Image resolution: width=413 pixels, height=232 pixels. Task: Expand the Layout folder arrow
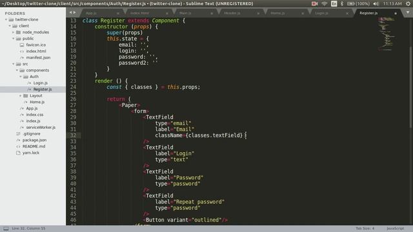pyautogui.click(x=21, y=95)
